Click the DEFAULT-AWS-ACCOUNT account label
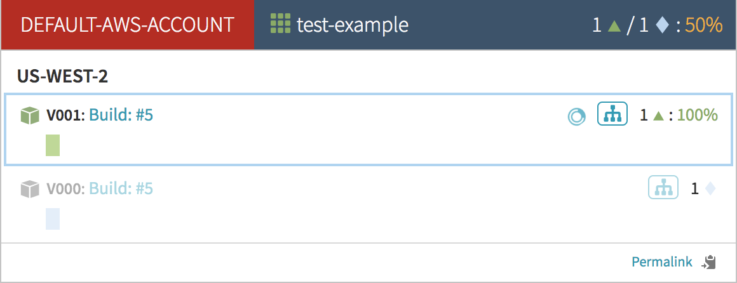This screenshot has height=283, width=737. tap(128, 25)
